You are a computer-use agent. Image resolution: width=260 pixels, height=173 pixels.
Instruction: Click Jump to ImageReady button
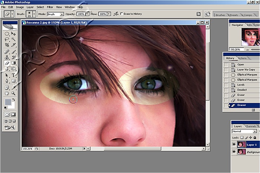(x=10, y=127)
